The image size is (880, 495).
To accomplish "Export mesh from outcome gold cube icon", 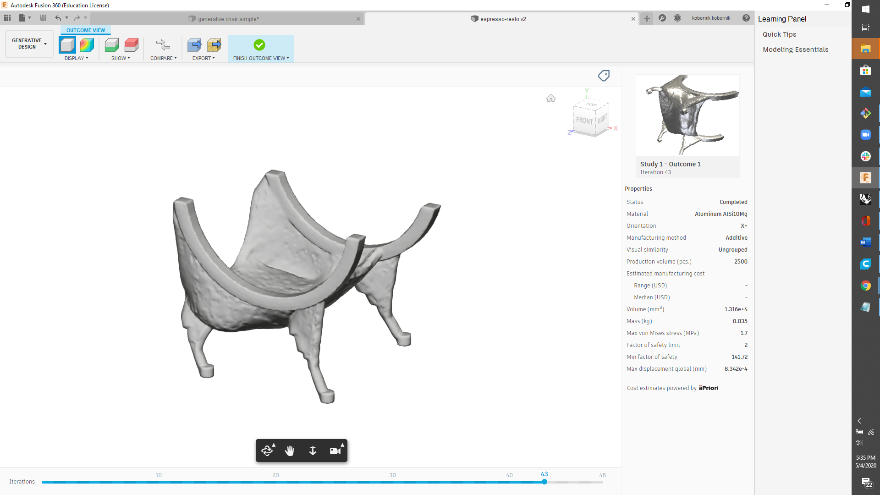I will point(214,45).
